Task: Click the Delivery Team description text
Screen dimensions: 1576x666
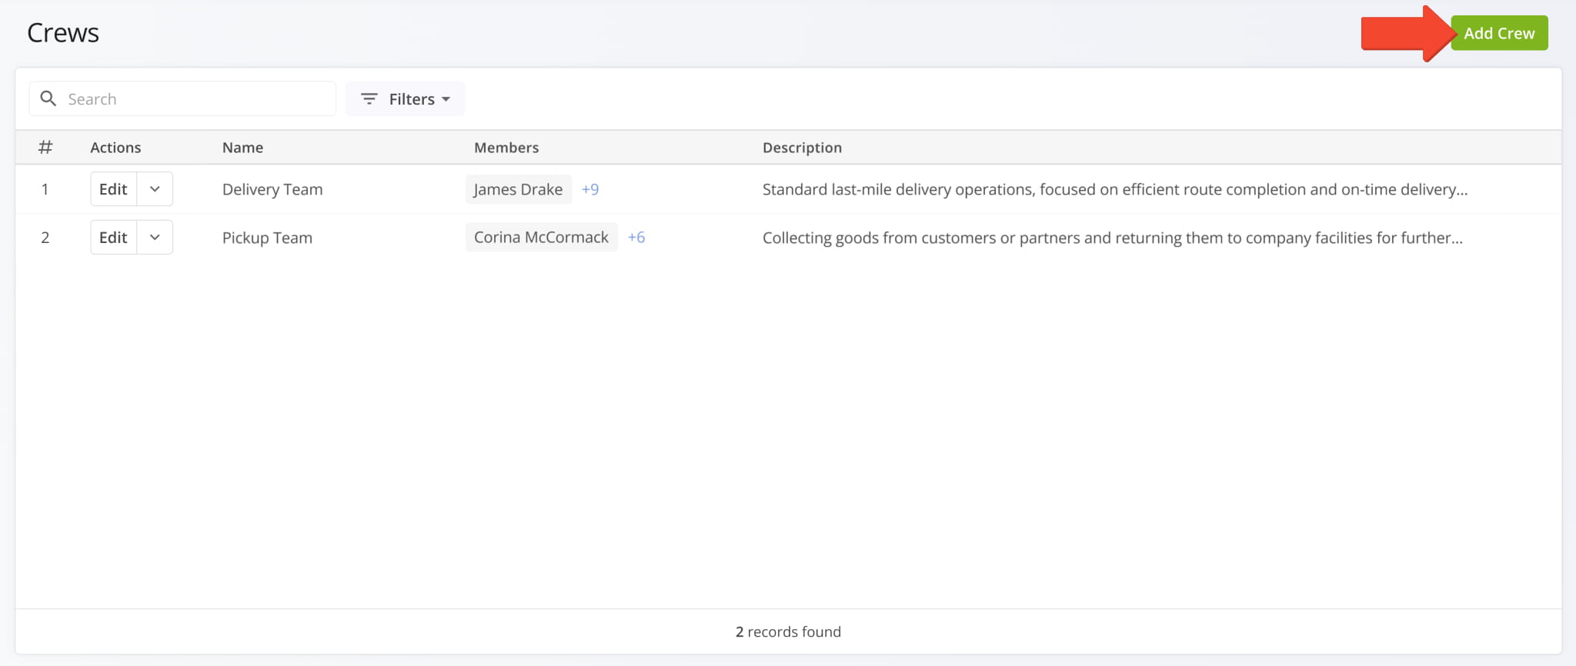Action: coord(1114,189)
